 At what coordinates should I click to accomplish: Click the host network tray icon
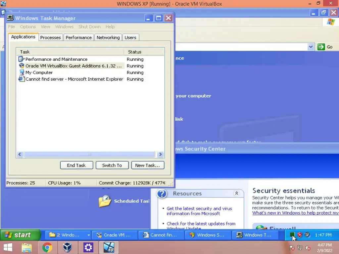[x=300, y=248]
